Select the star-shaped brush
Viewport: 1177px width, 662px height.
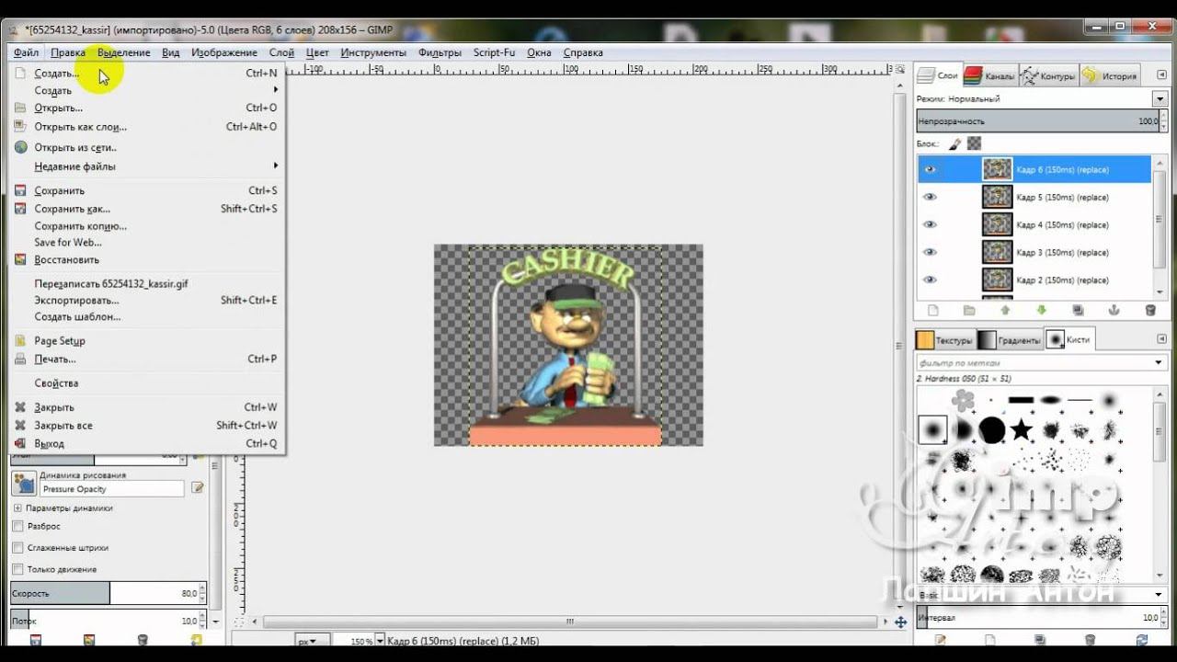click(x=1022, y=429)
